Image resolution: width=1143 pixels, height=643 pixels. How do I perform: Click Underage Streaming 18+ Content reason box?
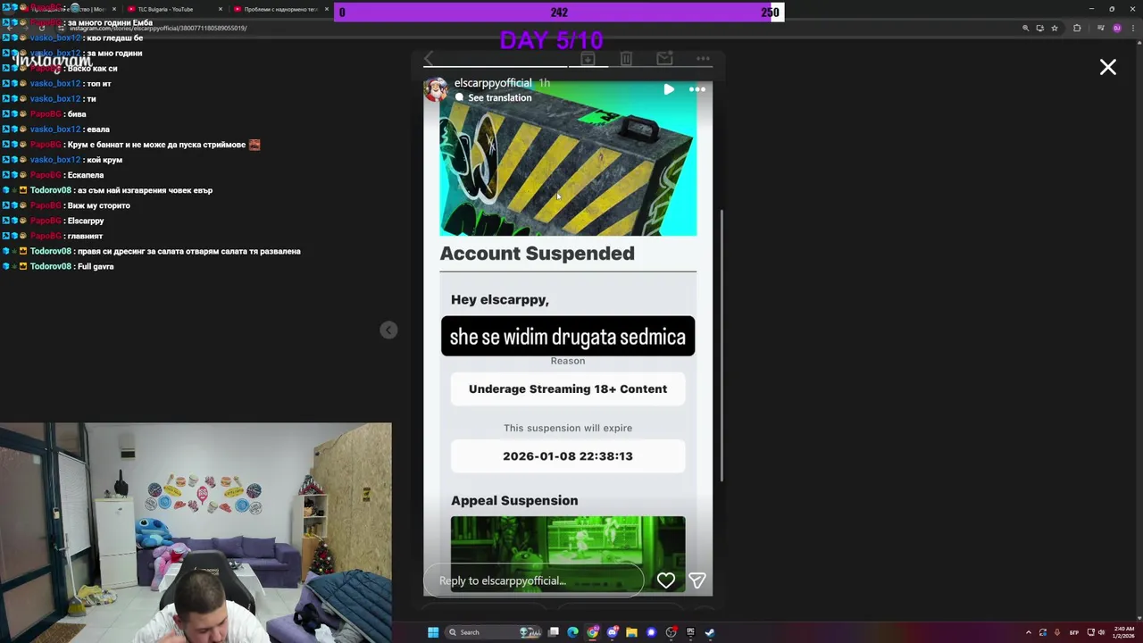(568, 388)
